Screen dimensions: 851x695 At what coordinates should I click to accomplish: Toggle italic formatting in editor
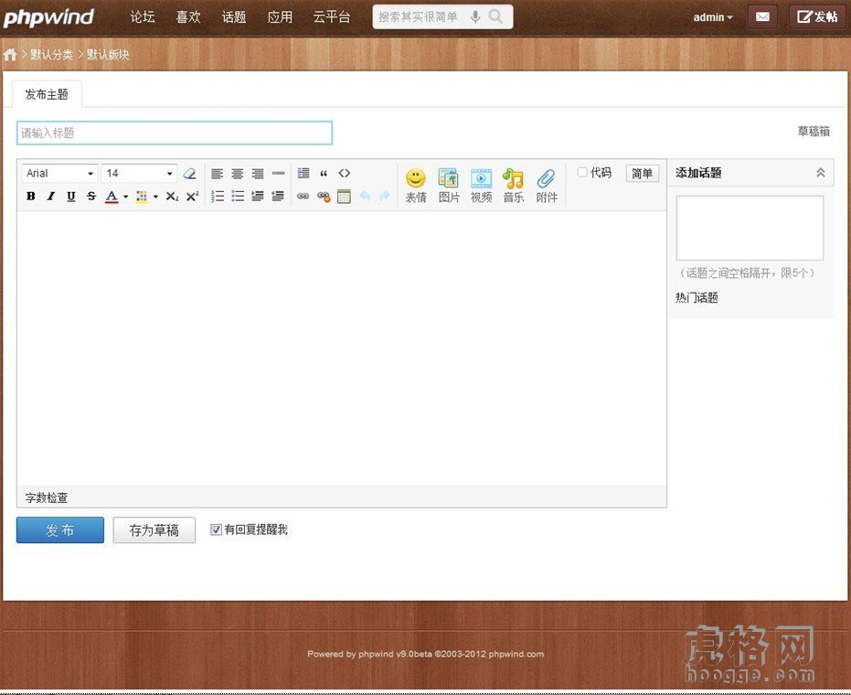point(51,196)
